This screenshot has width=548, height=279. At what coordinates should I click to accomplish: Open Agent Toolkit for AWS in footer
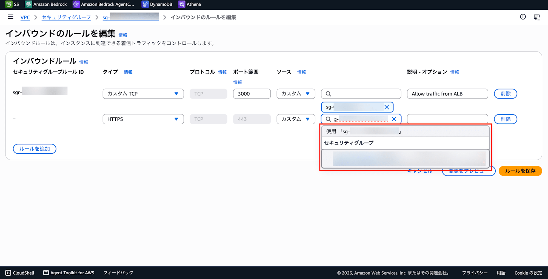click(x=69, y=273)
